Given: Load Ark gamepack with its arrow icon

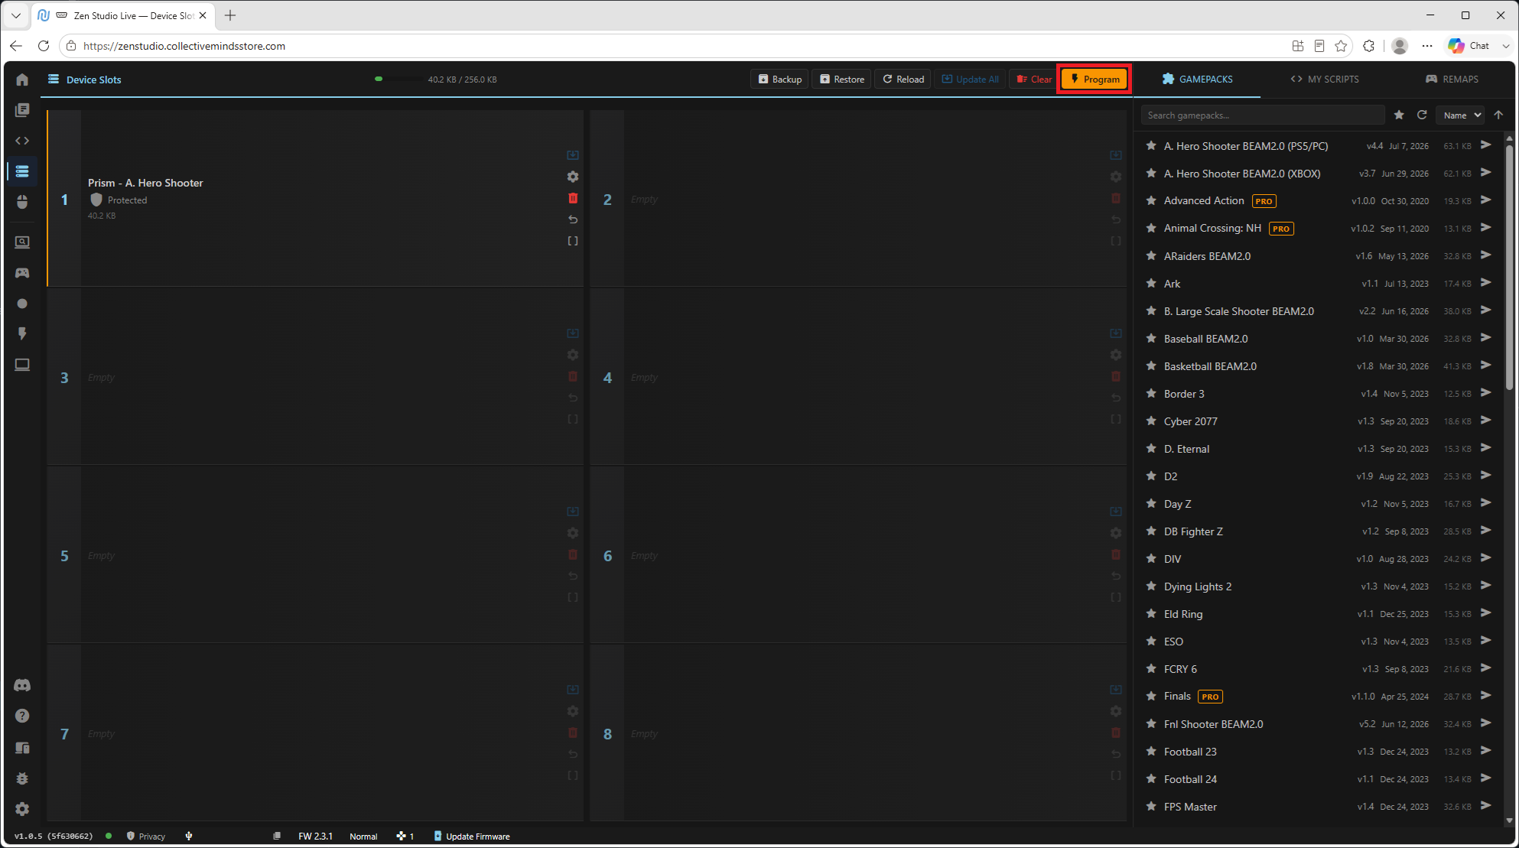Looking at the screenshot, I should coord(1486,283).
